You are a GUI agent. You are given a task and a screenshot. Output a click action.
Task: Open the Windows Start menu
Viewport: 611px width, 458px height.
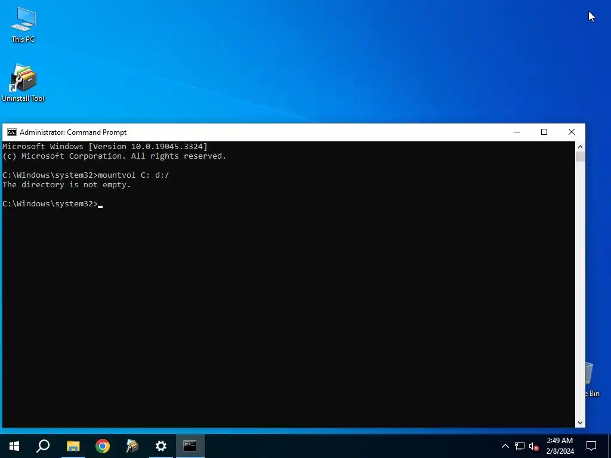click(14, 446)
